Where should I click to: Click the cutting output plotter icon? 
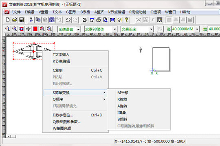point(84,20)
